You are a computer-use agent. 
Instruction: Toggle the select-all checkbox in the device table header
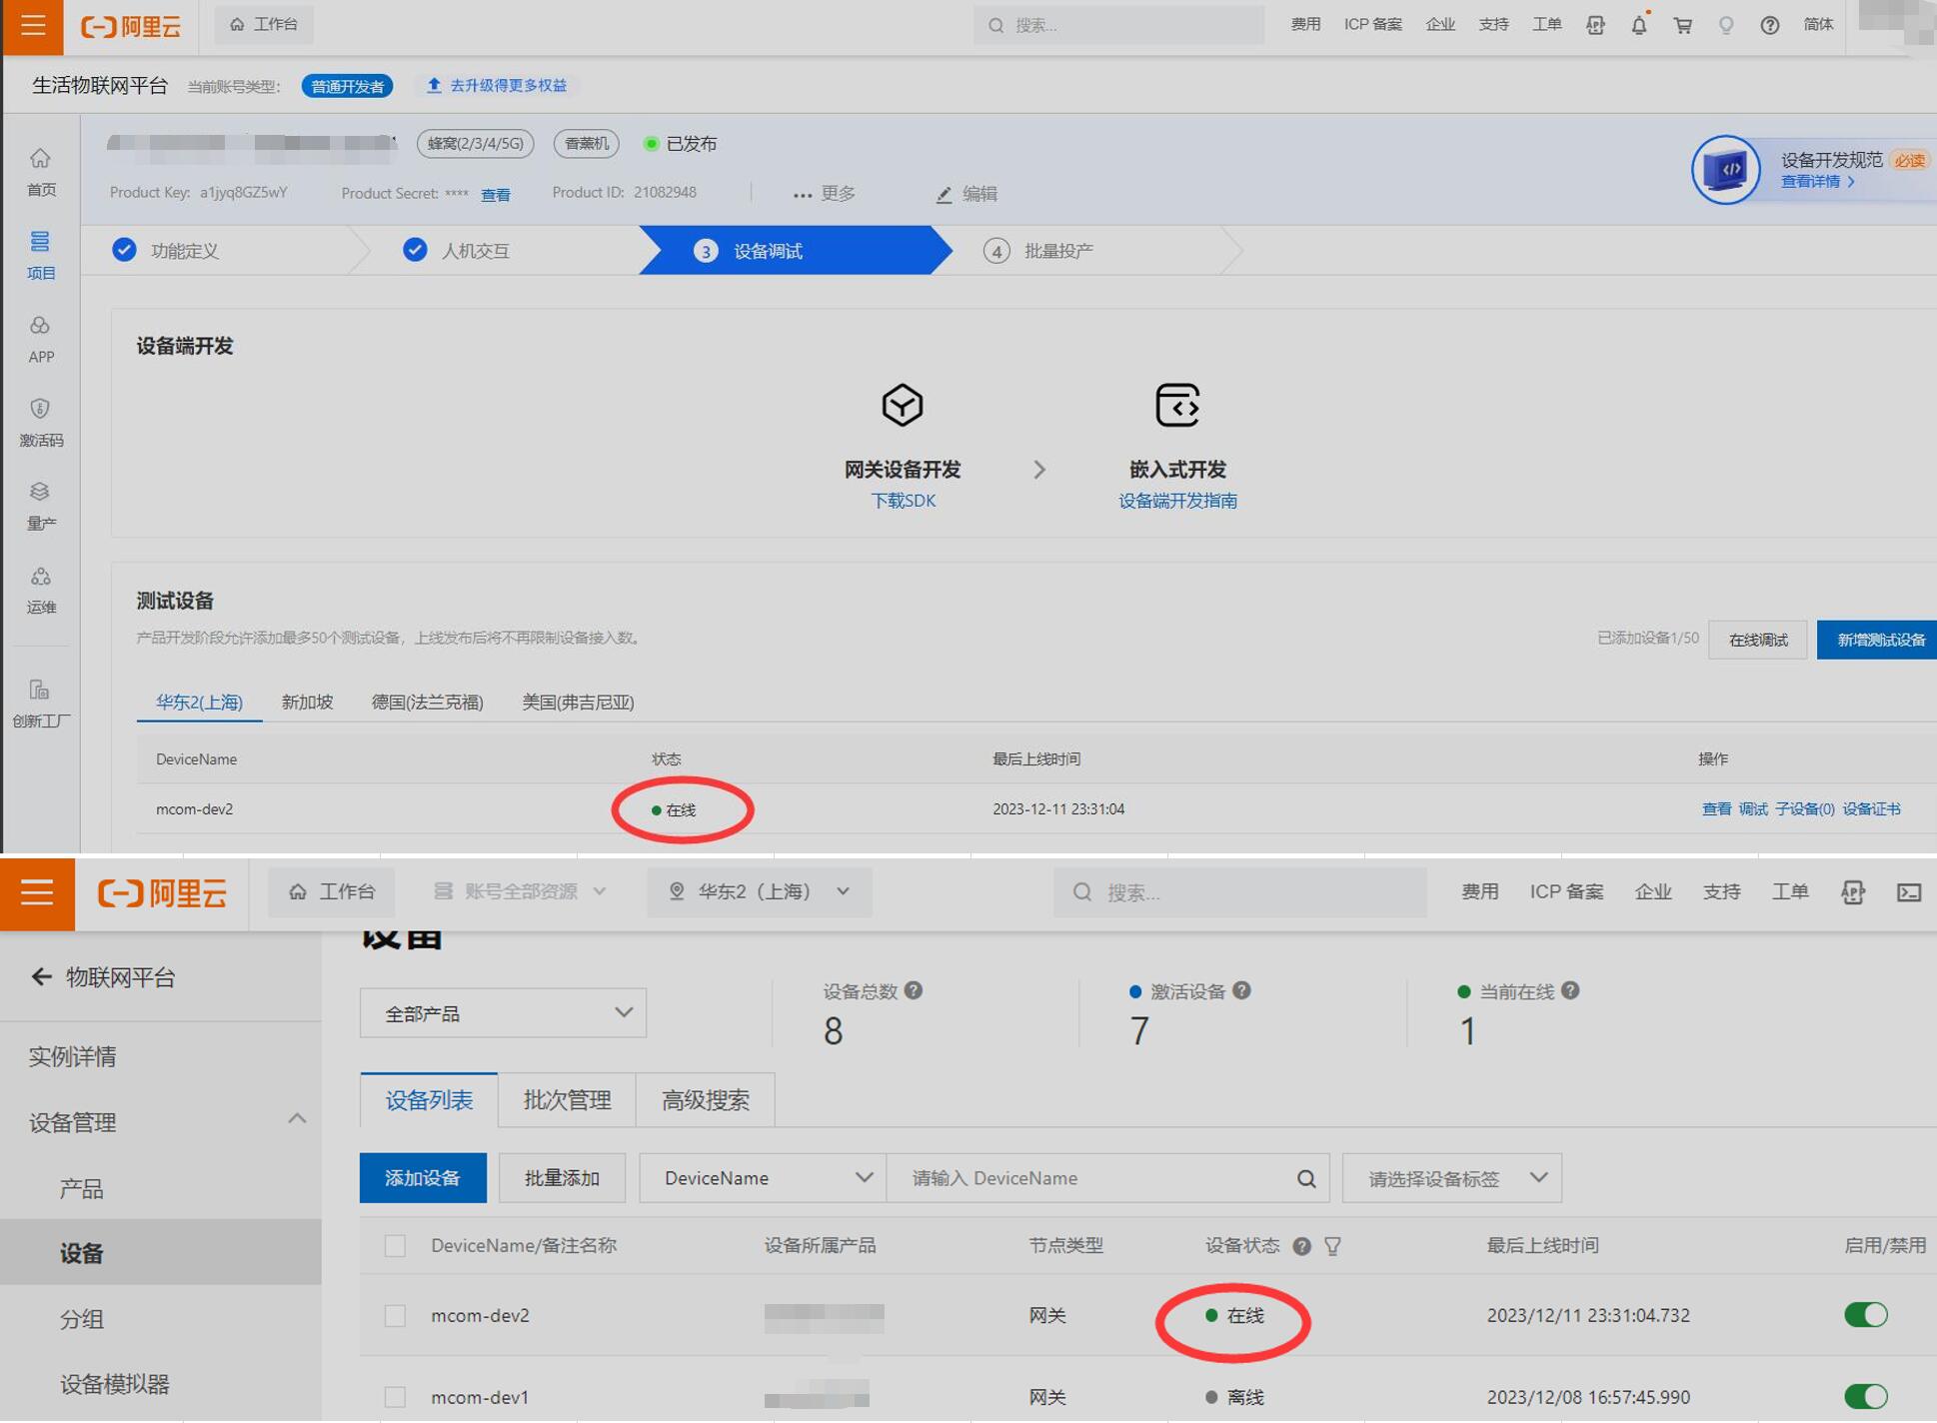pyautogui.click(x=396, y=1246)
